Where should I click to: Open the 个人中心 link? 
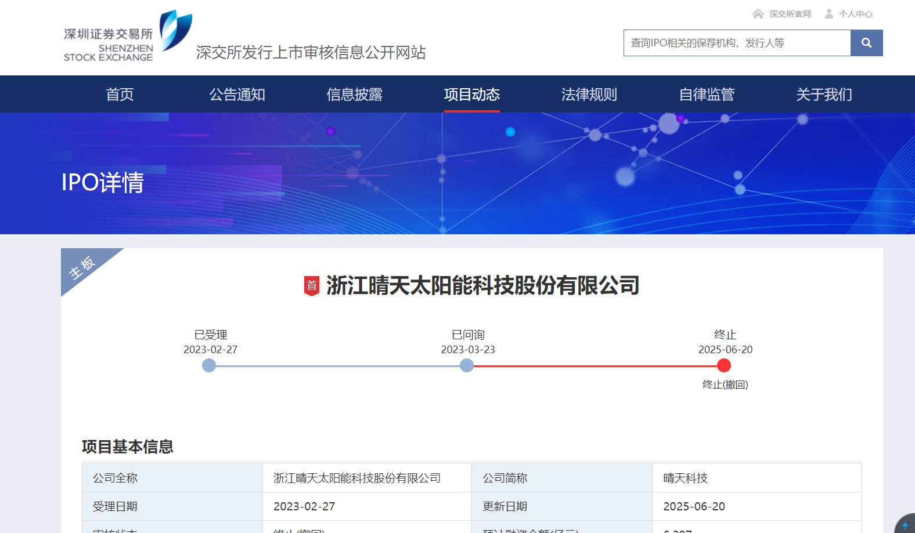click(x=855, y=14)
